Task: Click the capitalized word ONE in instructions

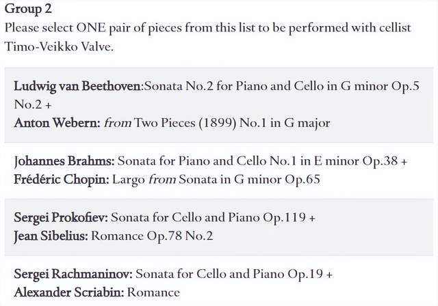Action: point(91,28)
